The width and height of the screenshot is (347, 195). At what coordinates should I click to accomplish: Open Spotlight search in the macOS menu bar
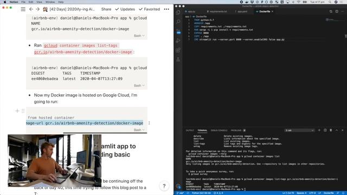[x=330, y=2]
